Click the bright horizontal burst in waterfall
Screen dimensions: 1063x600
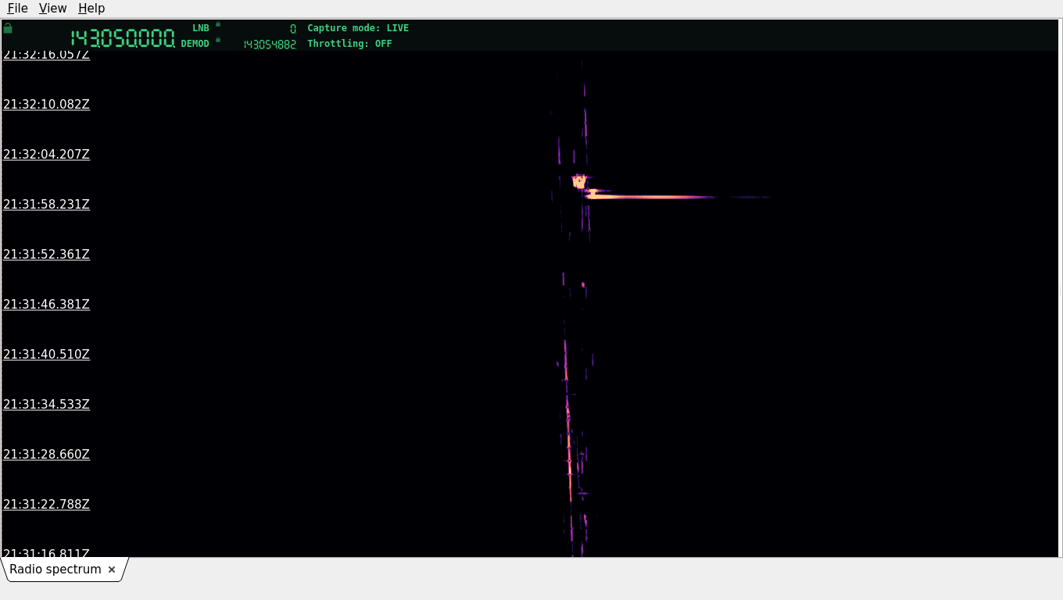tap(653, 197)
